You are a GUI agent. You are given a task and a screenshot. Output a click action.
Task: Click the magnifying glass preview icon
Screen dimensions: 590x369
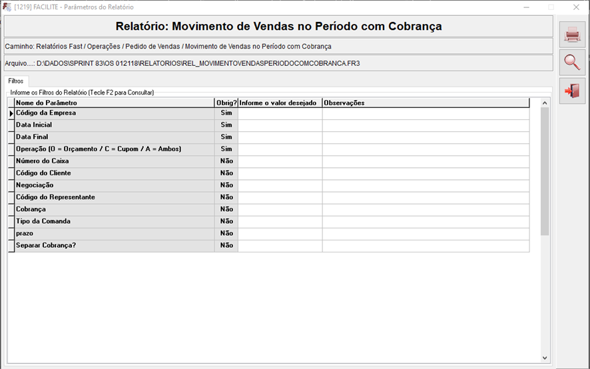coord(572,63)
